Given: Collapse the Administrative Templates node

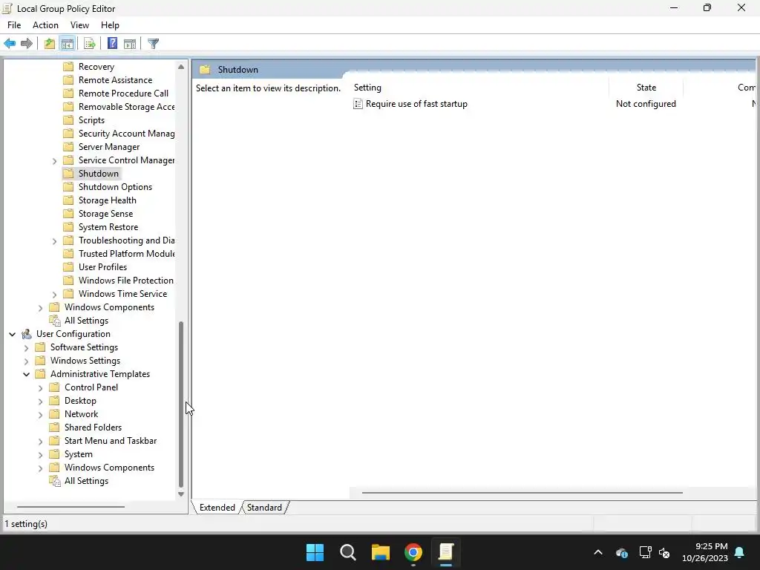Looking at the screenshot, I should 26,374.
